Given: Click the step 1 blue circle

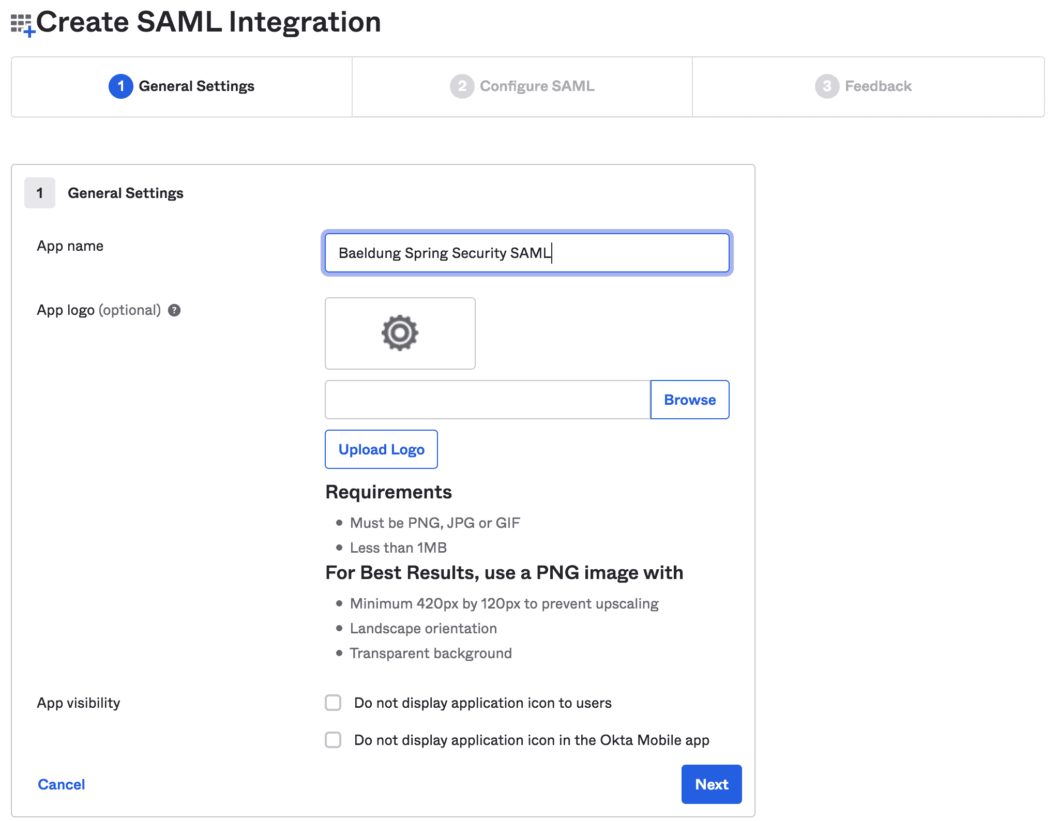Looking at the screenshot, I should pos(120,86).
